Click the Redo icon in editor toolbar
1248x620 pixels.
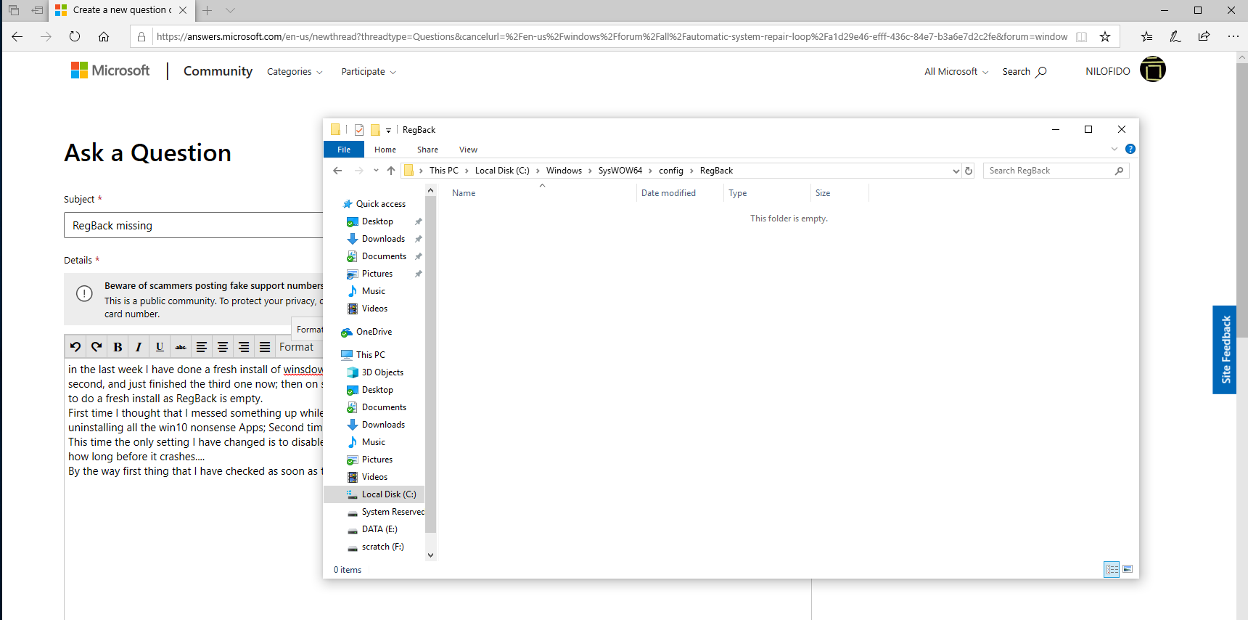pyautogui.click(x=97, y=347)
